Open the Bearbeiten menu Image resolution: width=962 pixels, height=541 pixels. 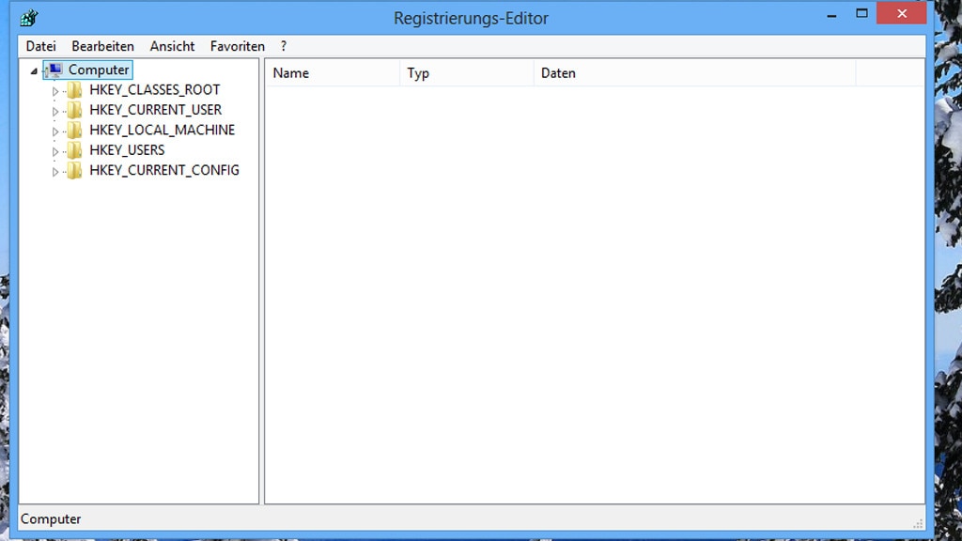tap(102, 46)
